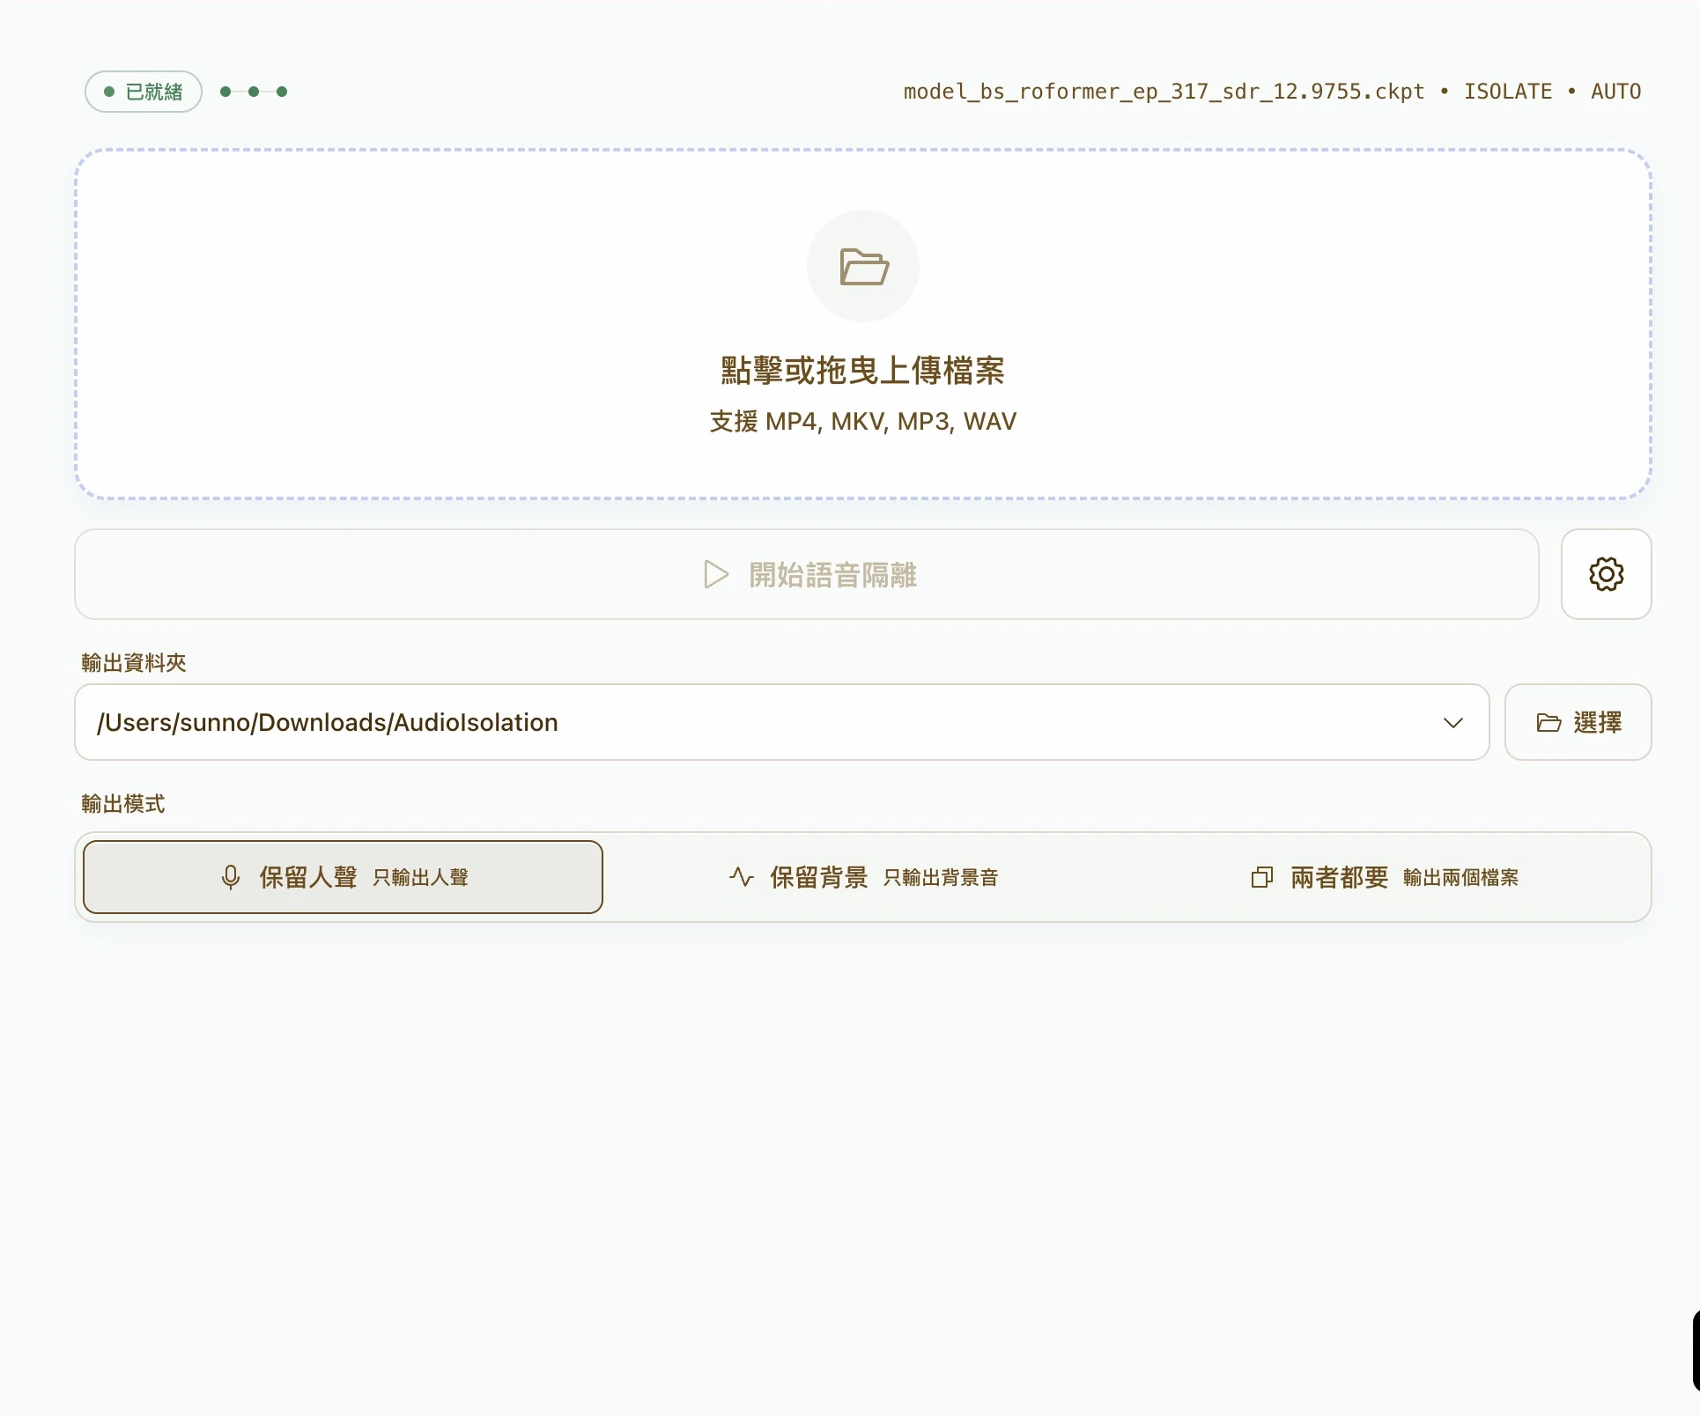Image resolution: width=1700 pixels, height=1416 pixels.
Task: Select 保留背景 output mode
Action: point(863,877)
